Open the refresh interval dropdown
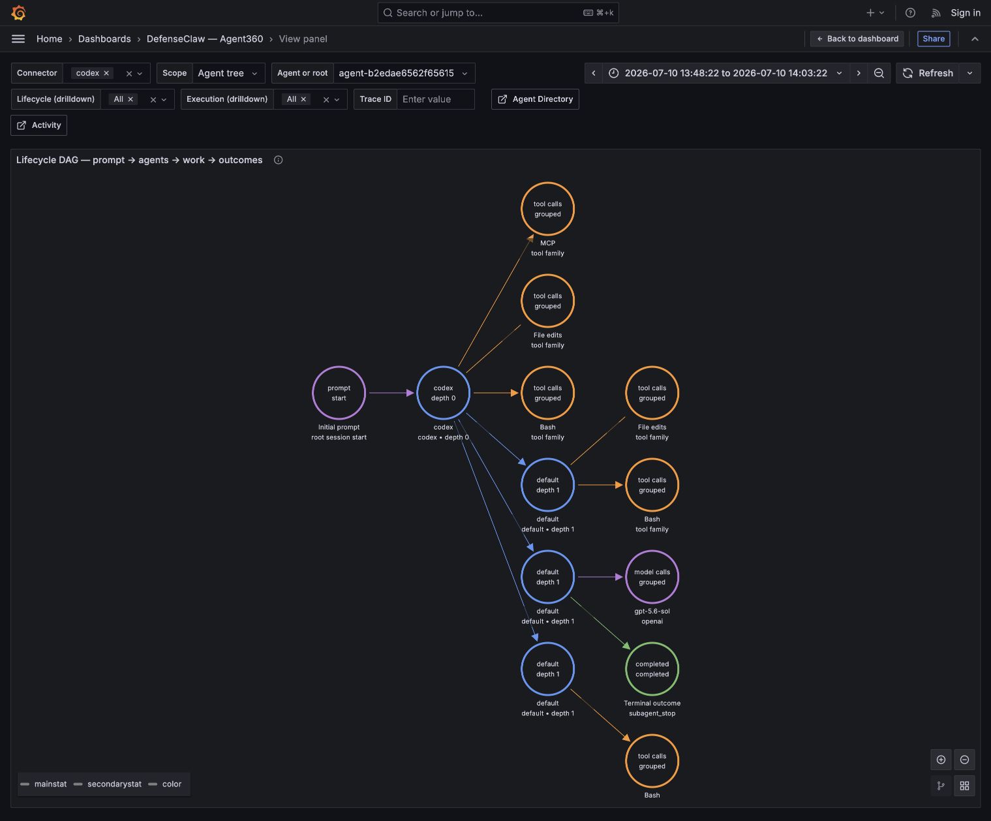Screen dimensions: 991x821 [970, 73]
